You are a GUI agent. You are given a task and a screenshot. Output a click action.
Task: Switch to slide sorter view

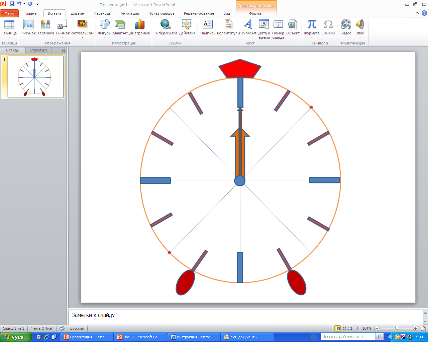(344, 328)
